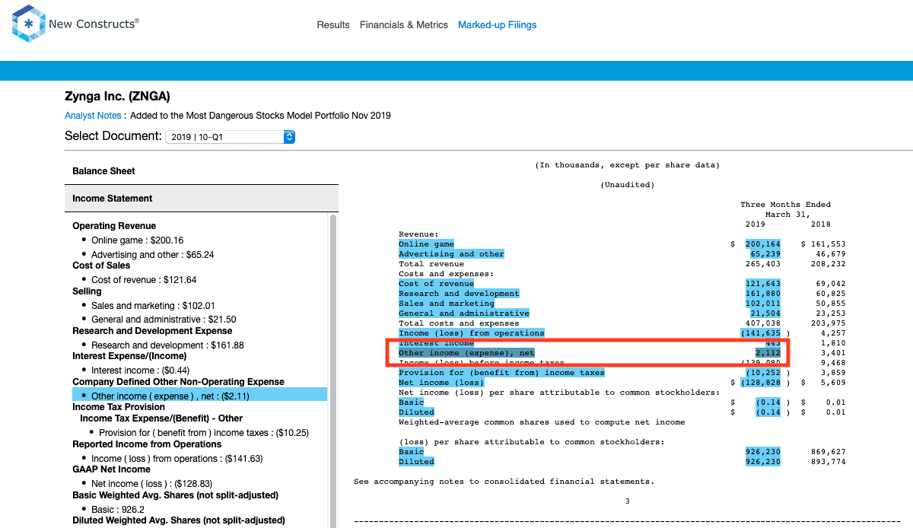Select highlighted sidebar item Other income (expense), net
Viewport: 913px width, 528px height.
[199, 396]
